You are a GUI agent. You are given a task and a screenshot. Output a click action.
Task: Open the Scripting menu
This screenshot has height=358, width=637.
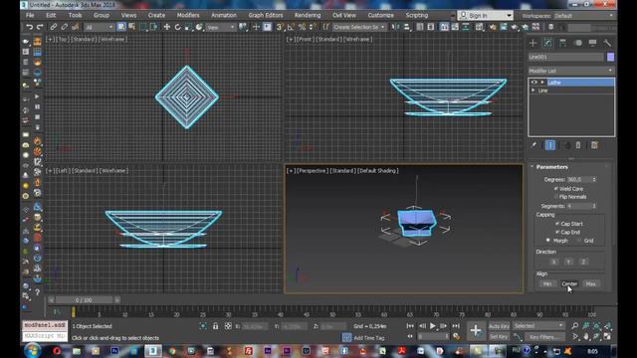pos(417,15)
